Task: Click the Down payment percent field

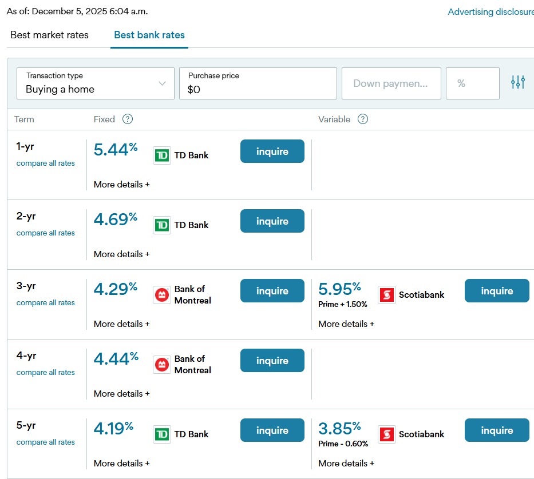Action: (472, 83)
